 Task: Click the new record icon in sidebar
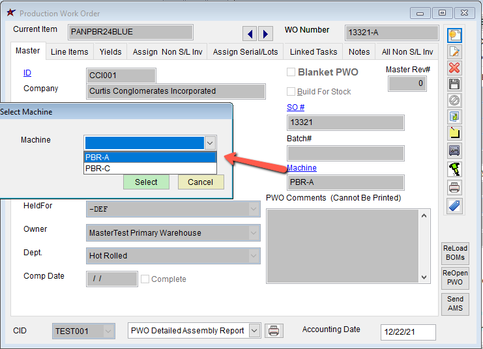454,35
